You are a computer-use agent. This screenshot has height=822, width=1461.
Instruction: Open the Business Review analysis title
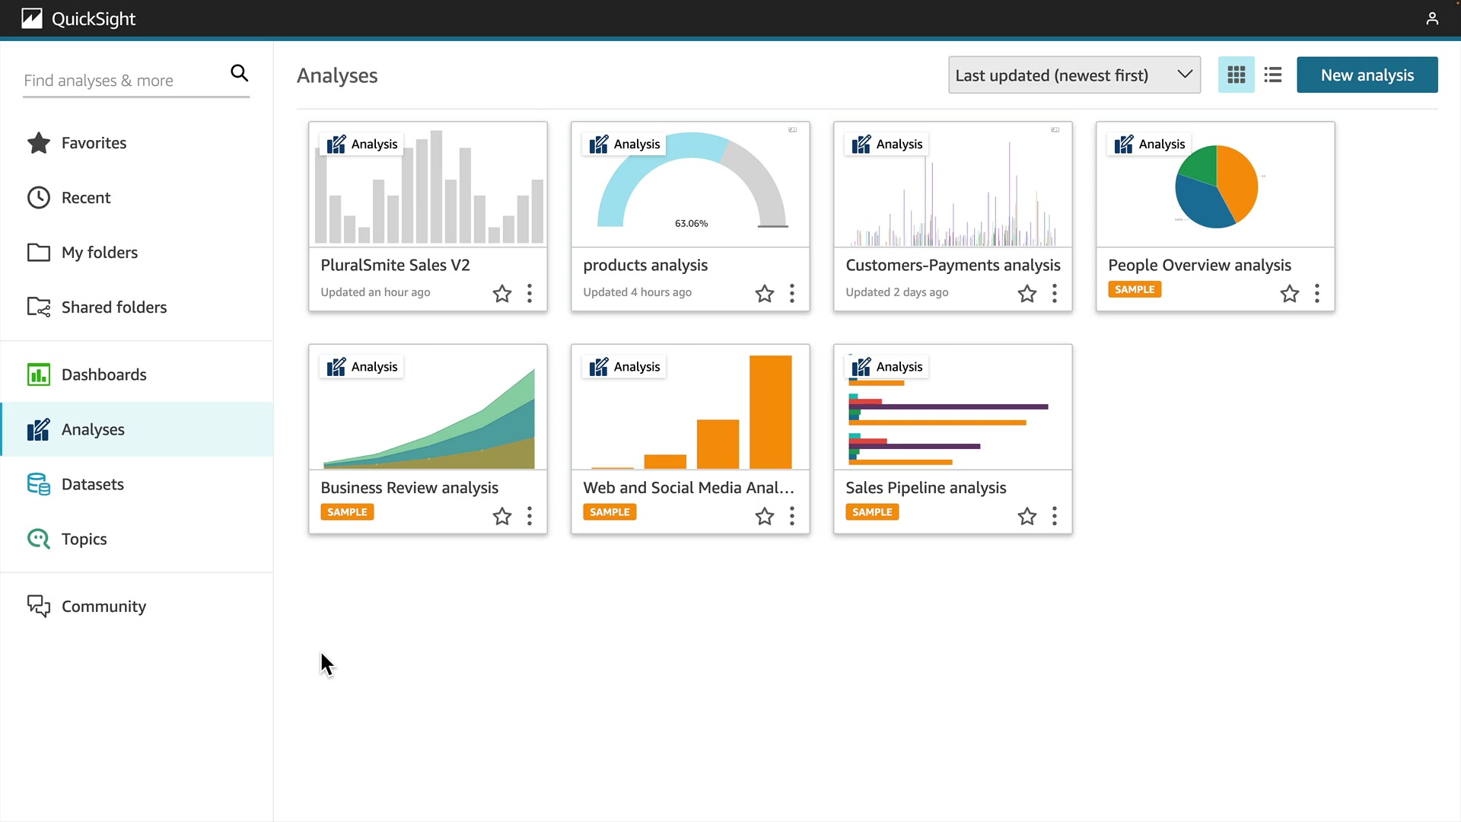coord(409,487)
